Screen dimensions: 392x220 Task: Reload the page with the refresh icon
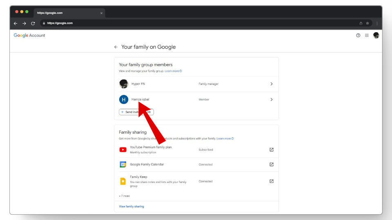(x=33, y=23)
